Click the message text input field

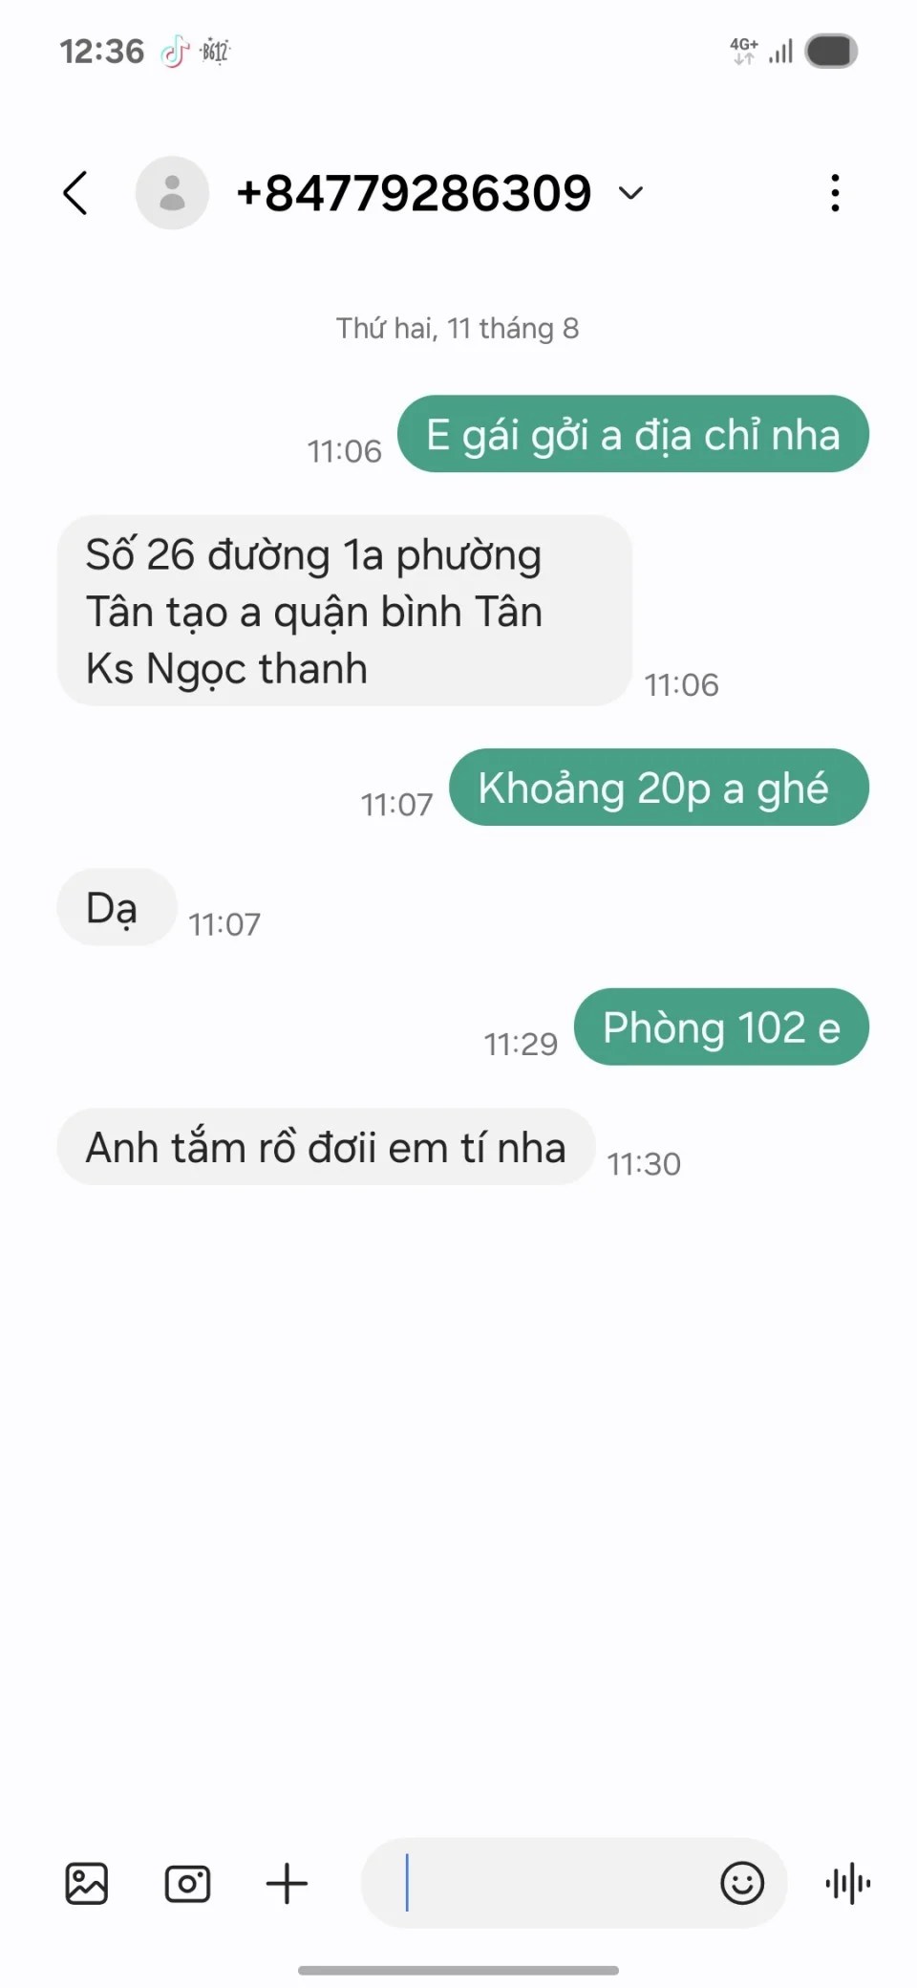[x=540, y=1883]
